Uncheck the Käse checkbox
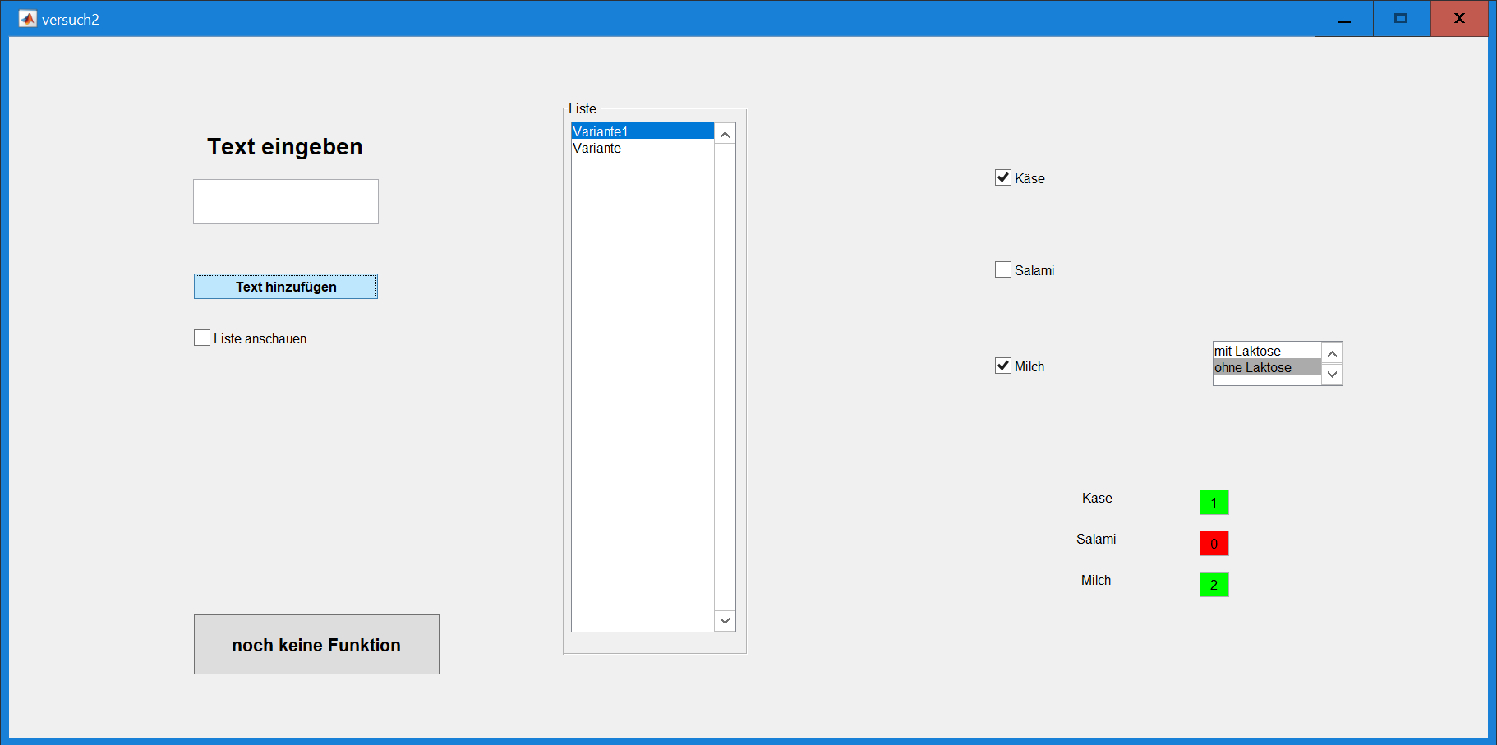Screen dimensions: 1497x745 1003,177
